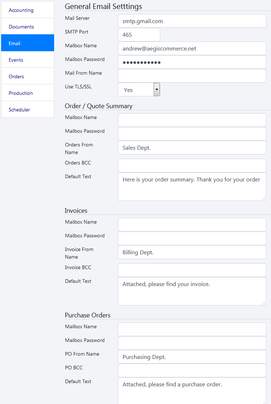Viewport: 271px width, 404px height.
Task: Click the Invoice From Name field
Action: 192,252
